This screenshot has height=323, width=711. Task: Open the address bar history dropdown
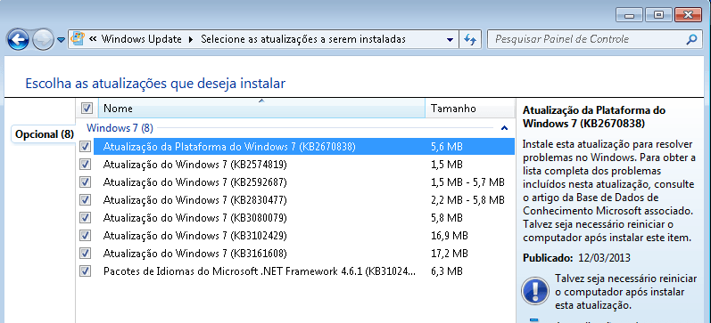coord(450,40)
